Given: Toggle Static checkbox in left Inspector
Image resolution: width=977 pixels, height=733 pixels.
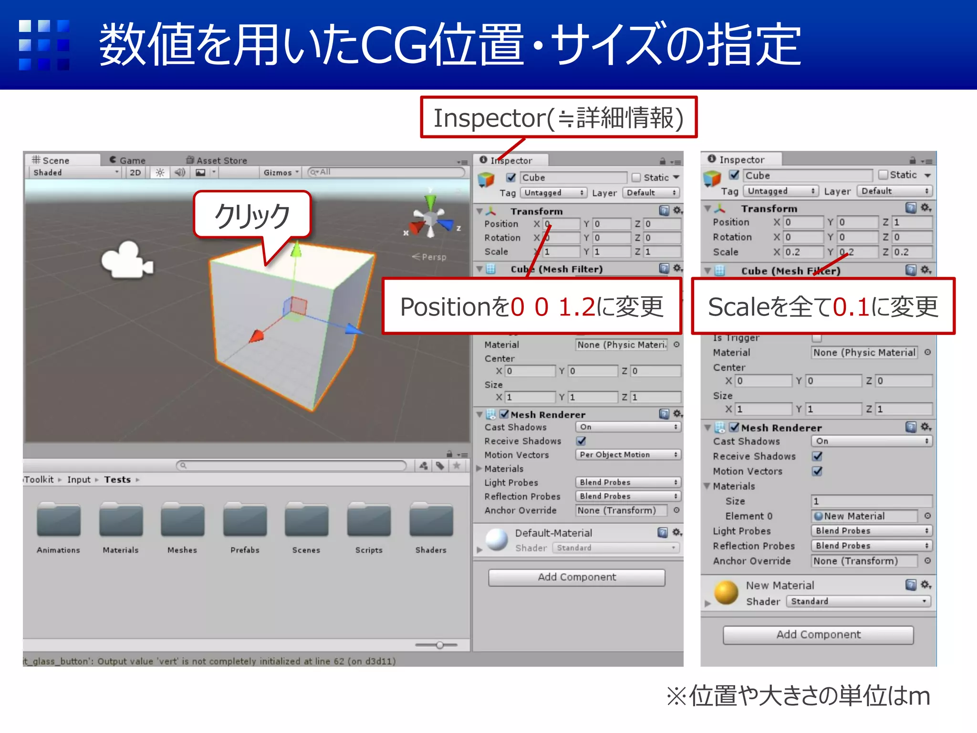Looking at the screenshot, I should (x=636, y=178).
